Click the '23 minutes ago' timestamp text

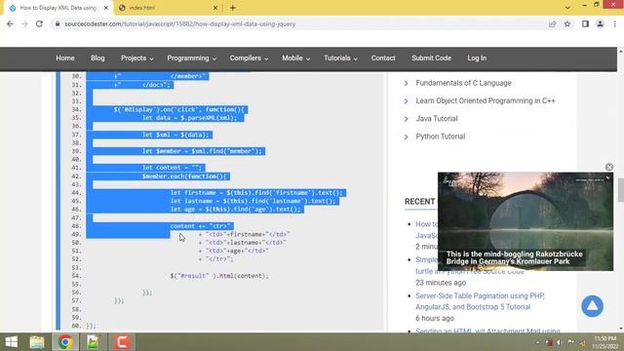441,283
